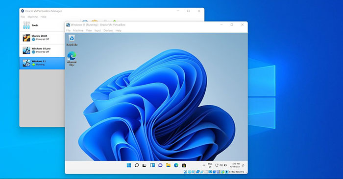343x179 pixels.
Task: Click the optical disc indicator in VM status bar
Action: [x=190, y=172]
